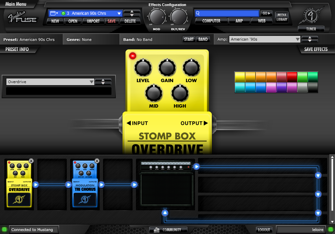
Task: Expand the Amp model dropdown American '90s
Action: [265, 39]
